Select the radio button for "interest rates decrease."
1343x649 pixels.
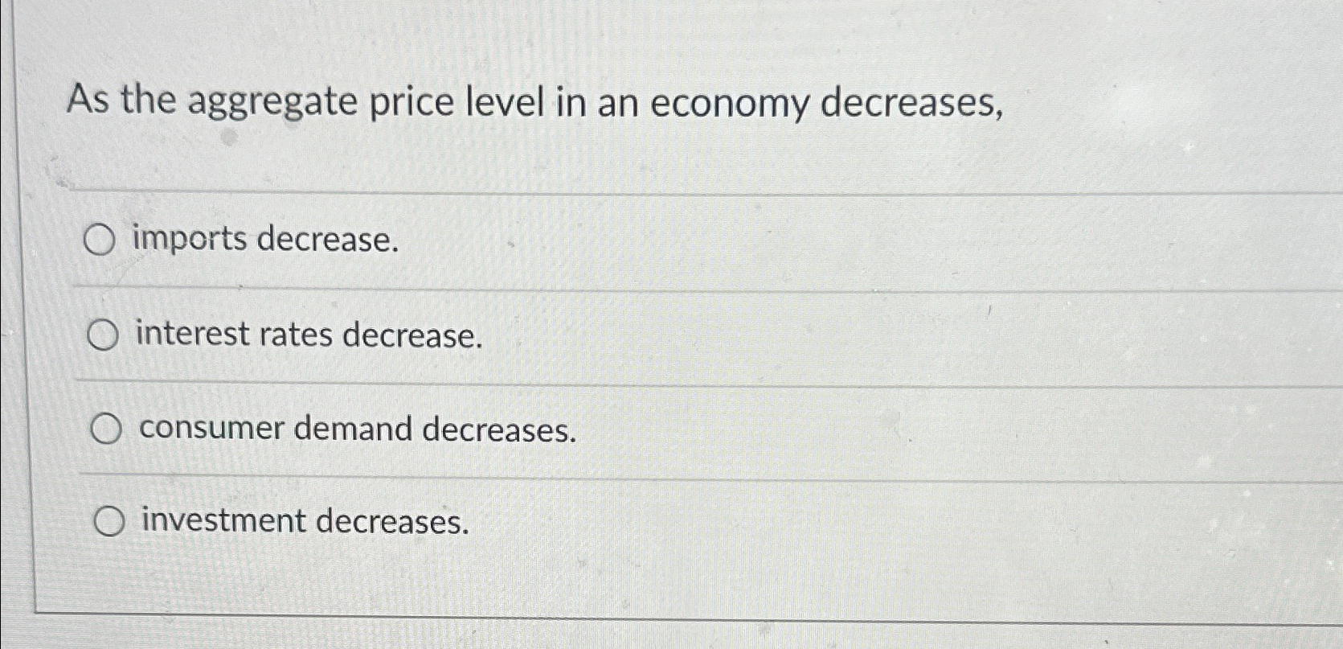click(x=104, y=335)
